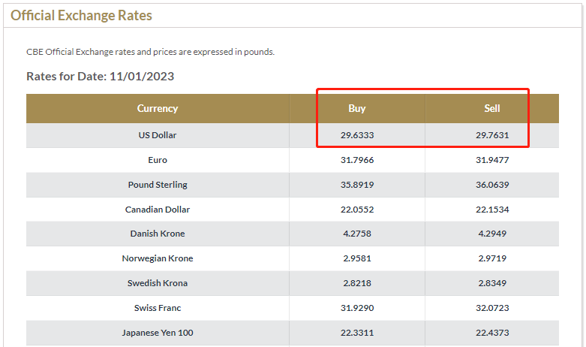Image resolution: width=586 pixels, height=347 pixels.
Task: Select the Euro currency name
Action: point(158,160)
